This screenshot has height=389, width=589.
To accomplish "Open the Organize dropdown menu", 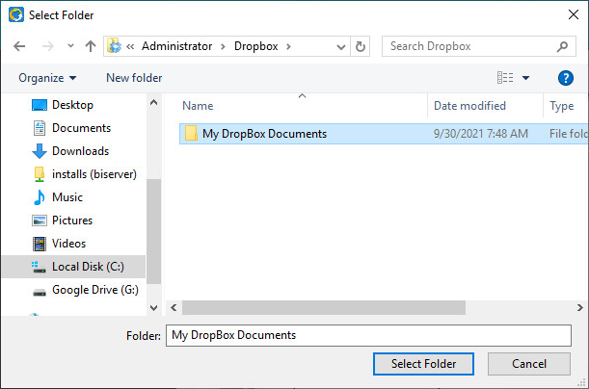I will pos(47,78).
